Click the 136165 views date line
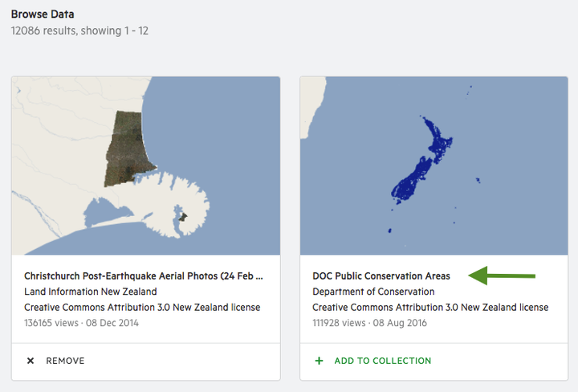 point(81,323)
